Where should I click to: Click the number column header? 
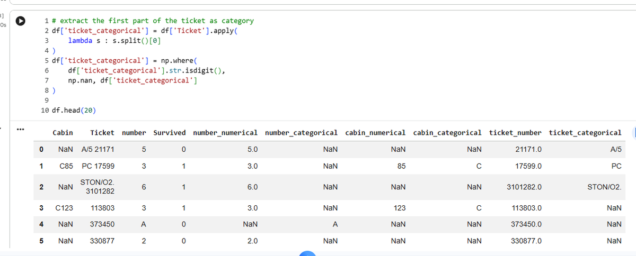(x=134, y=132)
